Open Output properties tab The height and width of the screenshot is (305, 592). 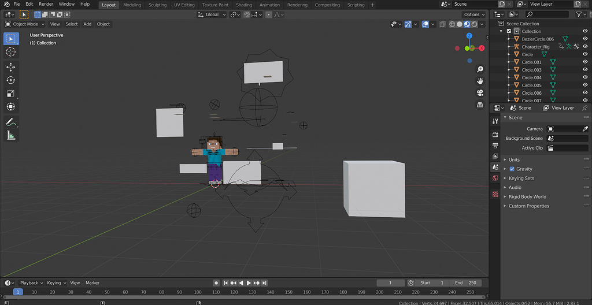click(x=495, y=146)
